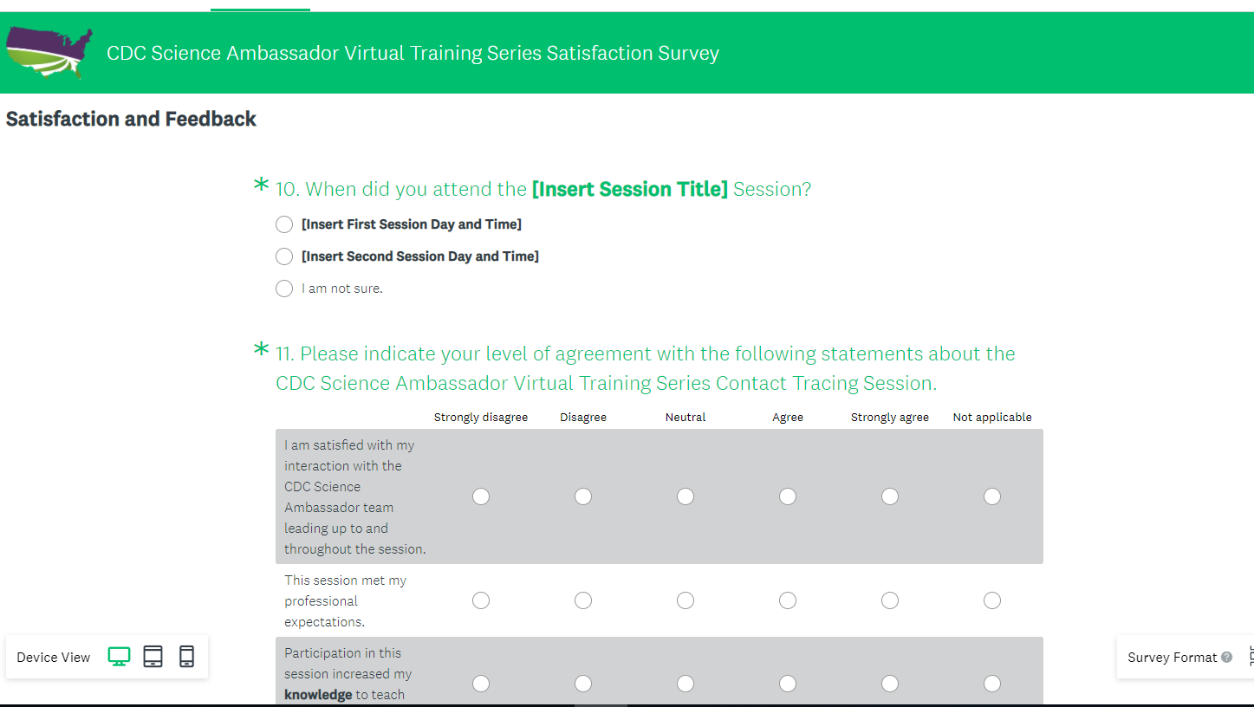Click the US map survey logo
This screenshot has height=707, width=1254.
49,52
